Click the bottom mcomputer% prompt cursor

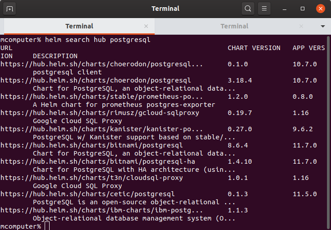47,226
